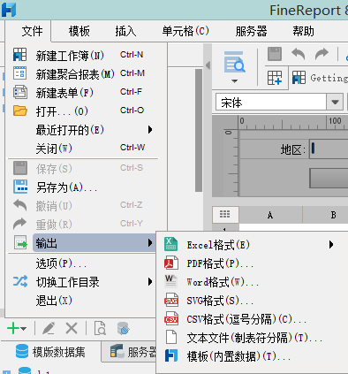Select the Getting template tab

tap(320, 78)
